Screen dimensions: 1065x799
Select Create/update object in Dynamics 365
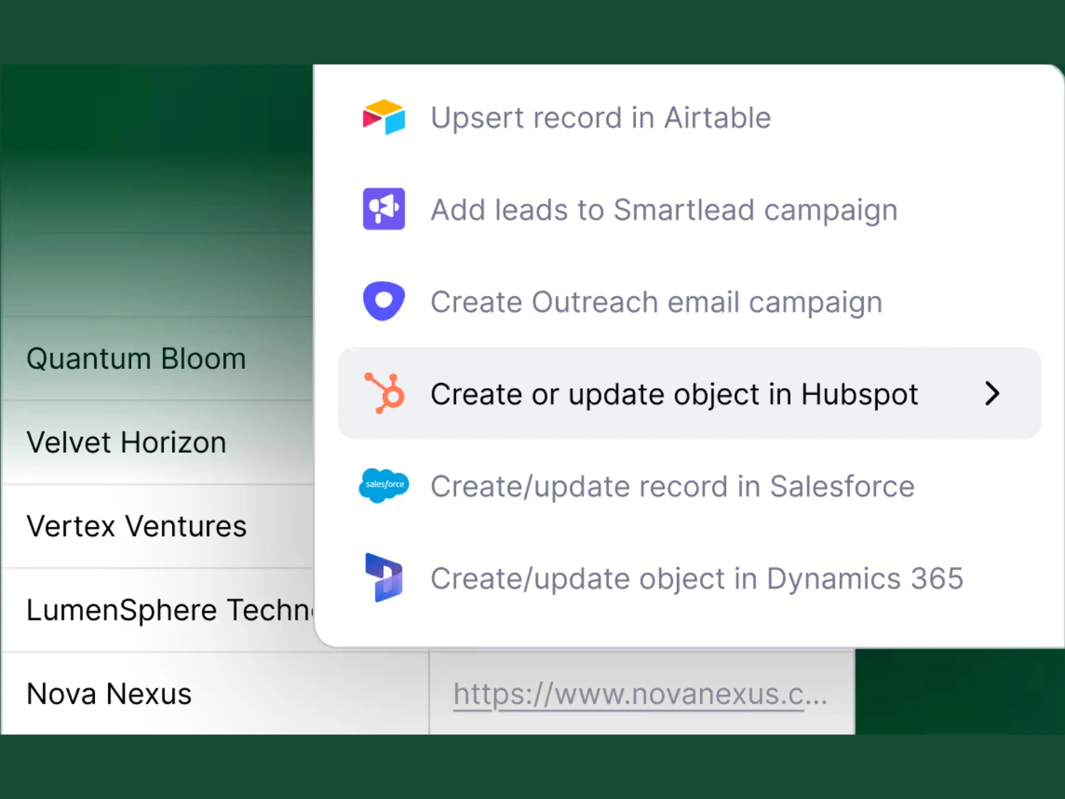690,577
